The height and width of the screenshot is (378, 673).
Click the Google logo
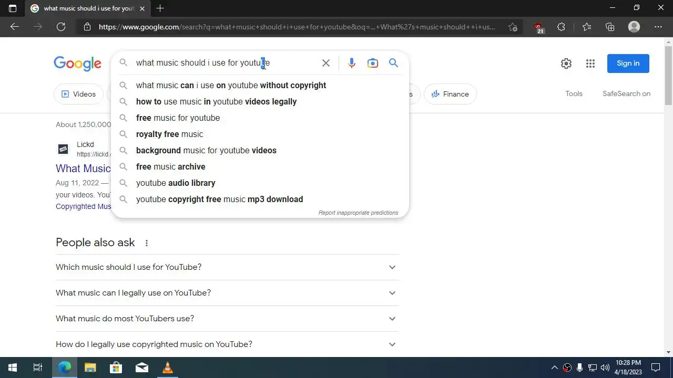pos(77,64)
